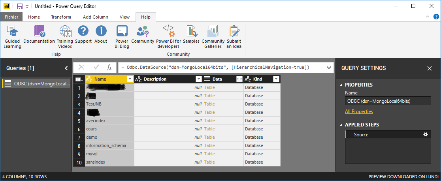Open the Table link in the TestJNB row
This screenshot has height=181, width=441.
coord(209,104)
